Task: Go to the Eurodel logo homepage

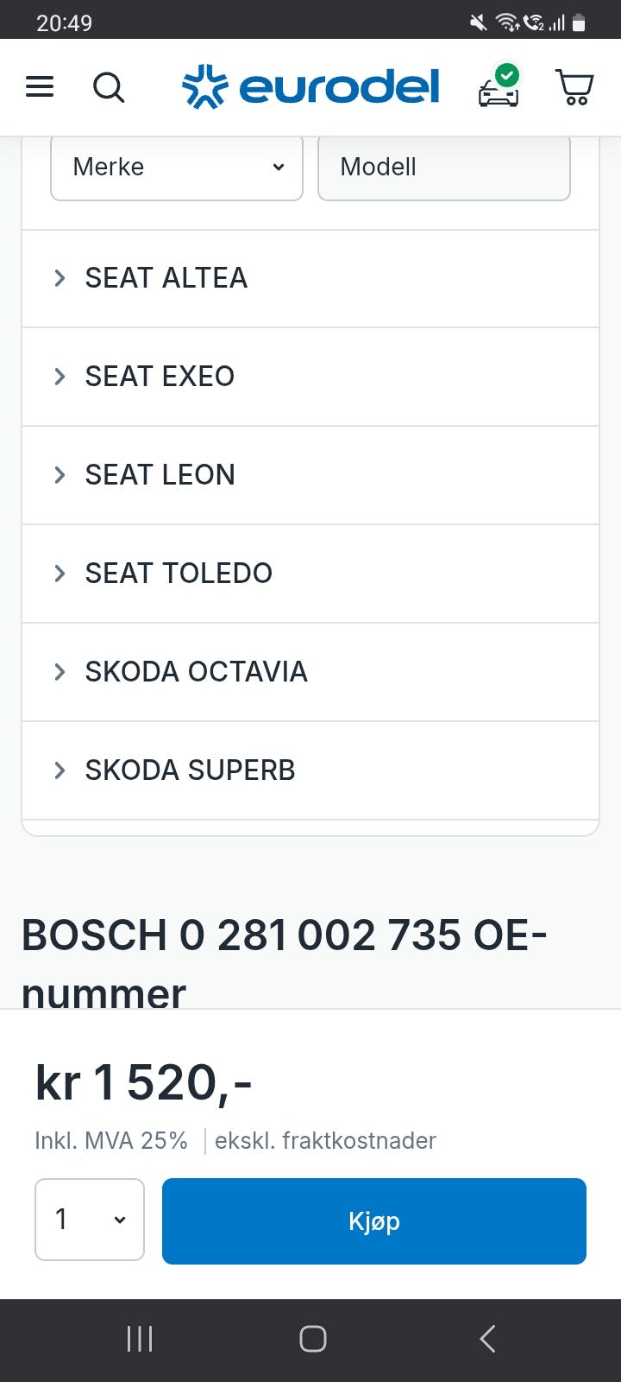Action: point(310,87)
